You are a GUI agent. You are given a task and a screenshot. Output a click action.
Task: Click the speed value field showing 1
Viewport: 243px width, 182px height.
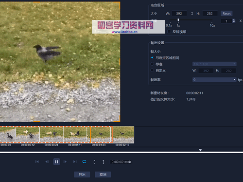[x=226, y=21]
